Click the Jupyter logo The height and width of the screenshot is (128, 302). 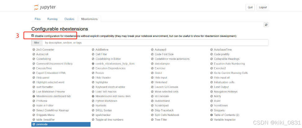coord(45,7)
